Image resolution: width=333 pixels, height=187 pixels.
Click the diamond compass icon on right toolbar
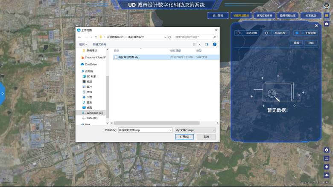coord(327,167)
